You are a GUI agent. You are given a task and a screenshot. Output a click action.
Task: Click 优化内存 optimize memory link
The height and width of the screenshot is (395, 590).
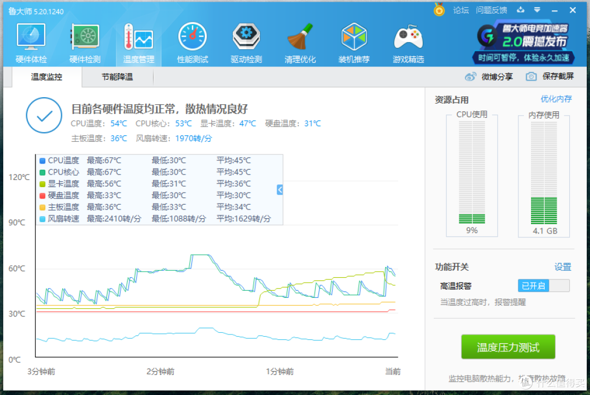556,99
